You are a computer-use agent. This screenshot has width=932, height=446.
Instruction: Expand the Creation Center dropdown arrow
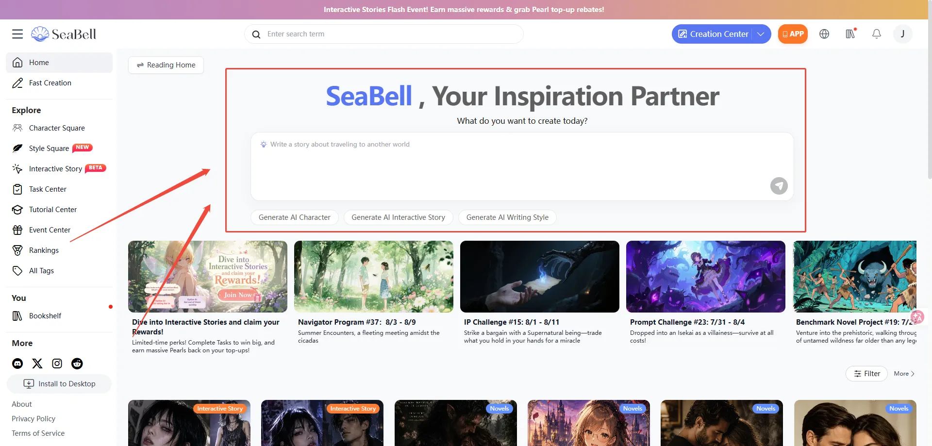pyautogui.click(x=761, y=34)
